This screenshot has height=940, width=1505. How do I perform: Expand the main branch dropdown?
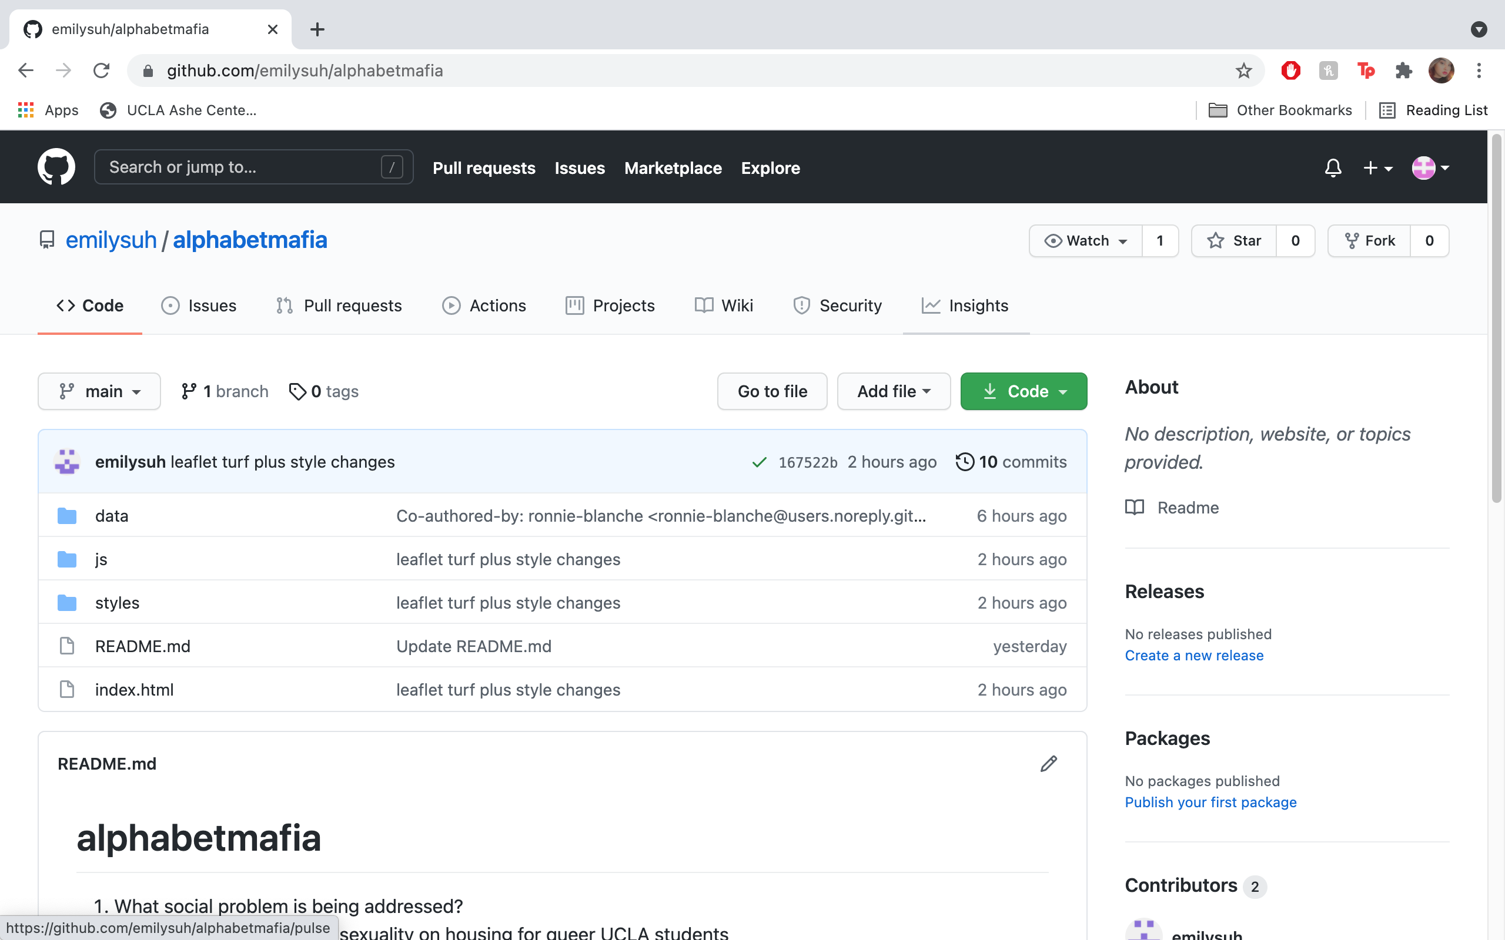pos(99,391)
